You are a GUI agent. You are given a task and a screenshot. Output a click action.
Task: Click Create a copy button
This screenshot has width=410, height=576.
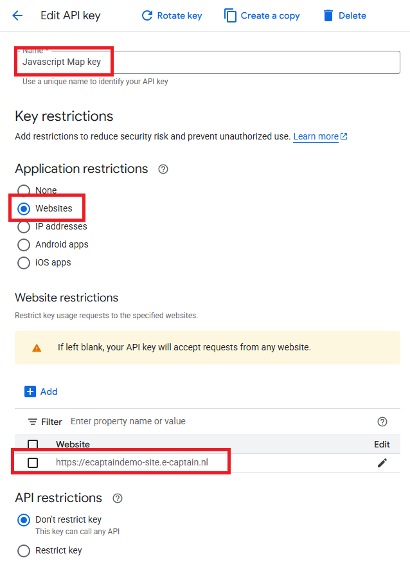pyautogui.click(x=262, y=15)
